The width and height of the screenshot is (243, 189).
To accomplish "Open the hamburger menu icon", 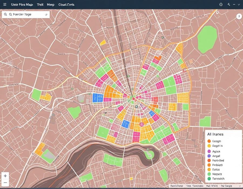I will click(x=5, y=5).
